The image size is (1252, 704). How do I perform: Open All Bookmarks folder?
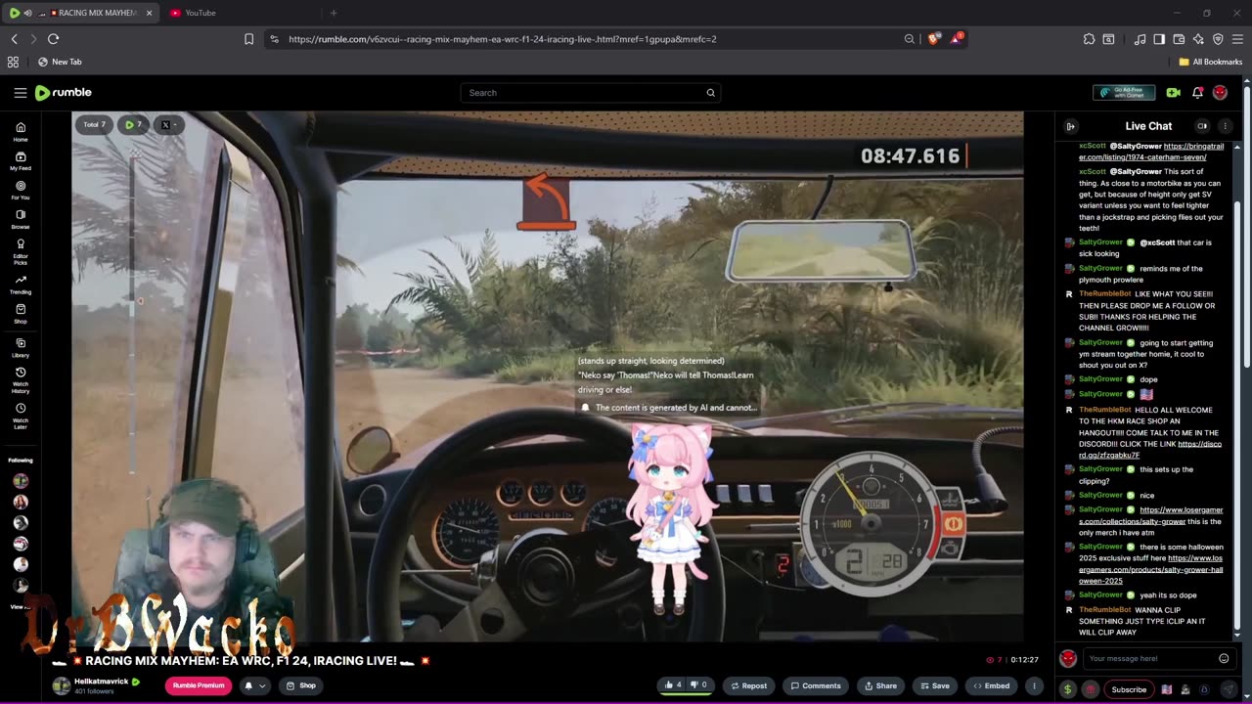click(x=1210, y=62)
